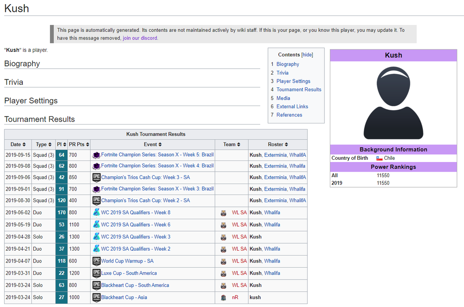The height and width of the screenshot is (307, 464).
Task: Click the World Cup icon for SA Qualifiers Week 8
Action: tap(97, 212)
